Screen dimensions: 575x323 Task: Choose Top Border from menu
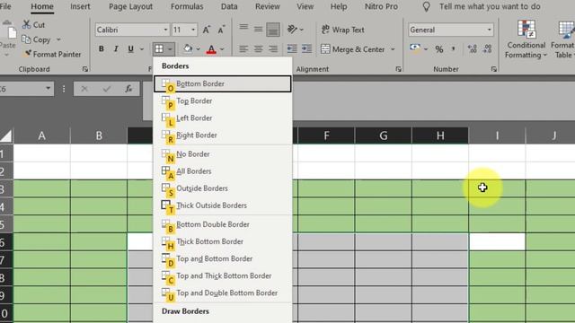223,100
